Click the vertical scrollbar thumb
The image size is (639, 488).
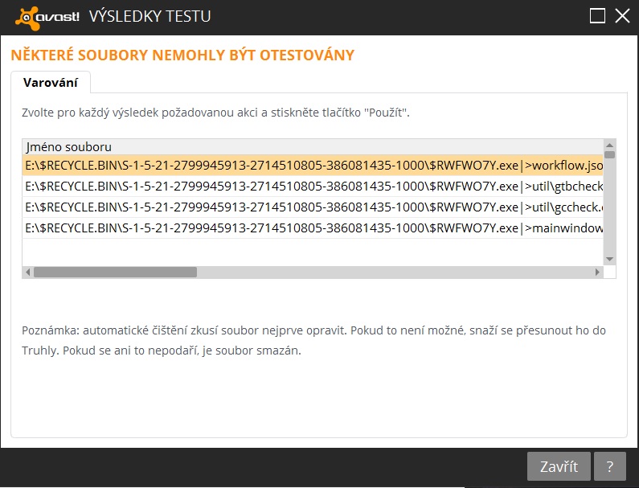(x=609, y=154)
